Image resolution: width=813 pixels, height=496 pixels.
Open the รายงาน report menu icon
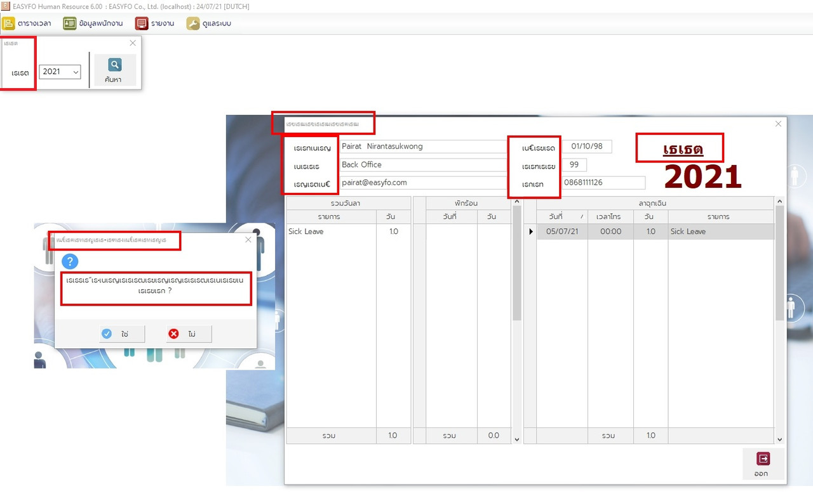[x=142, y=23]
